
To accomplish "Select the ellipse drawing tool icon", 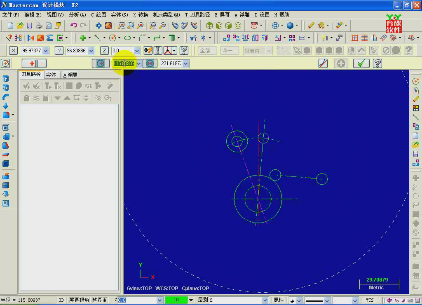I will click(x=127, y=38).
